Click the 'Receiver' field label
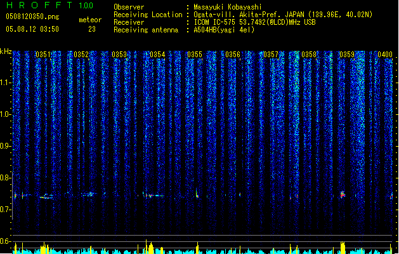Screen dimensions: 399x254 [x=129, y=22]
